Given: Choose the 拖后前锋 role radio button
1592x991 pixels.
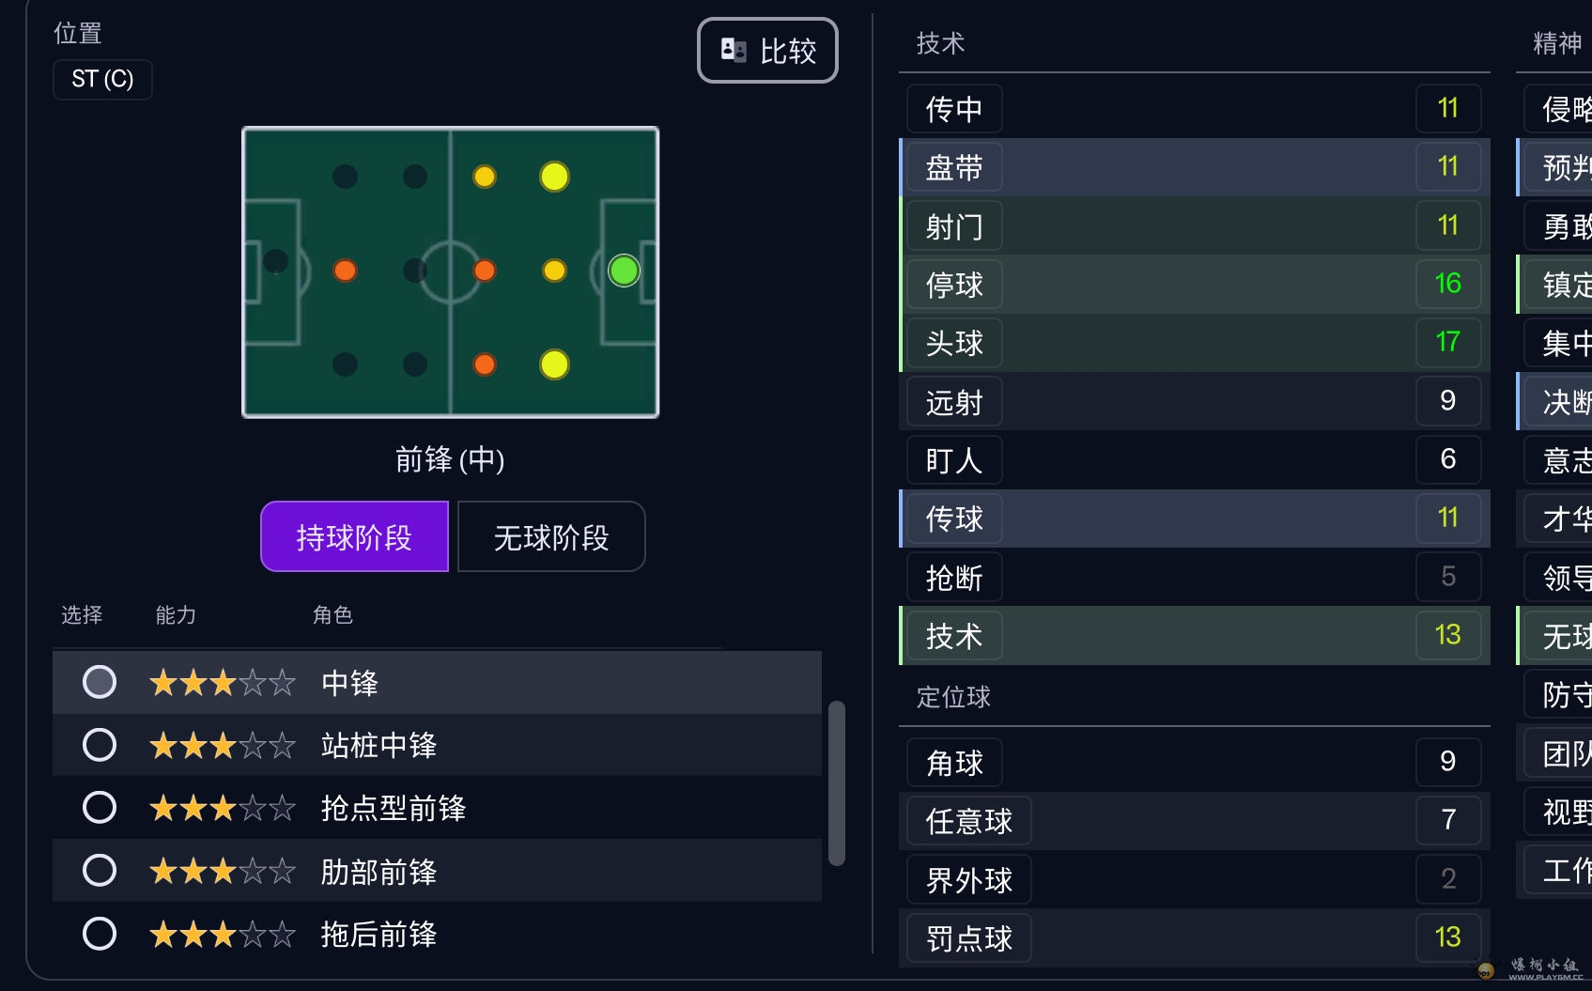Looking at the screenshot, I should (100, 934).
